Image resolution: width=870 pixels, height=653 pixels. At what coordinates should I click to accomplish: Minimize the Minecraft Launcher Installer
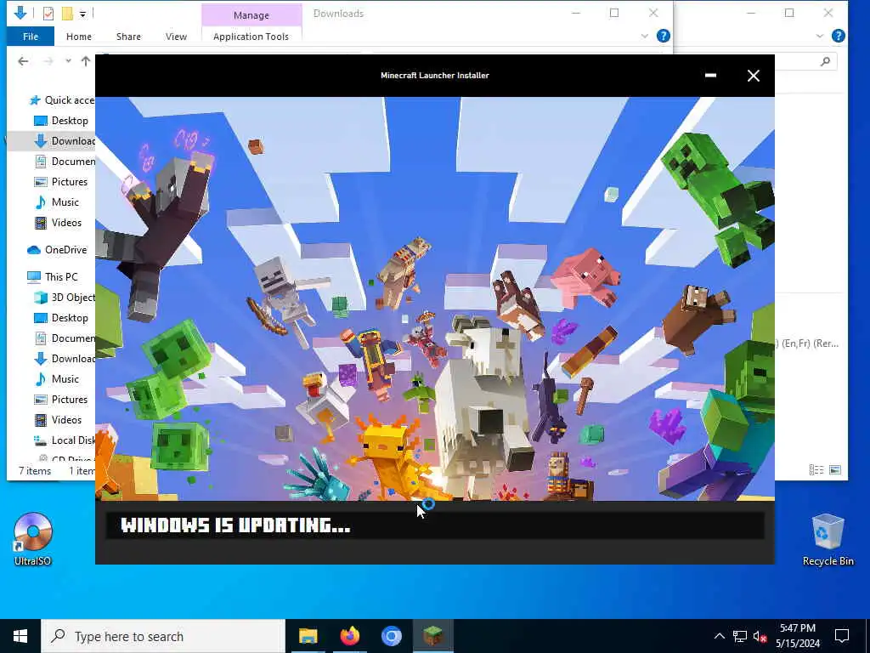[x=711, y=76]
